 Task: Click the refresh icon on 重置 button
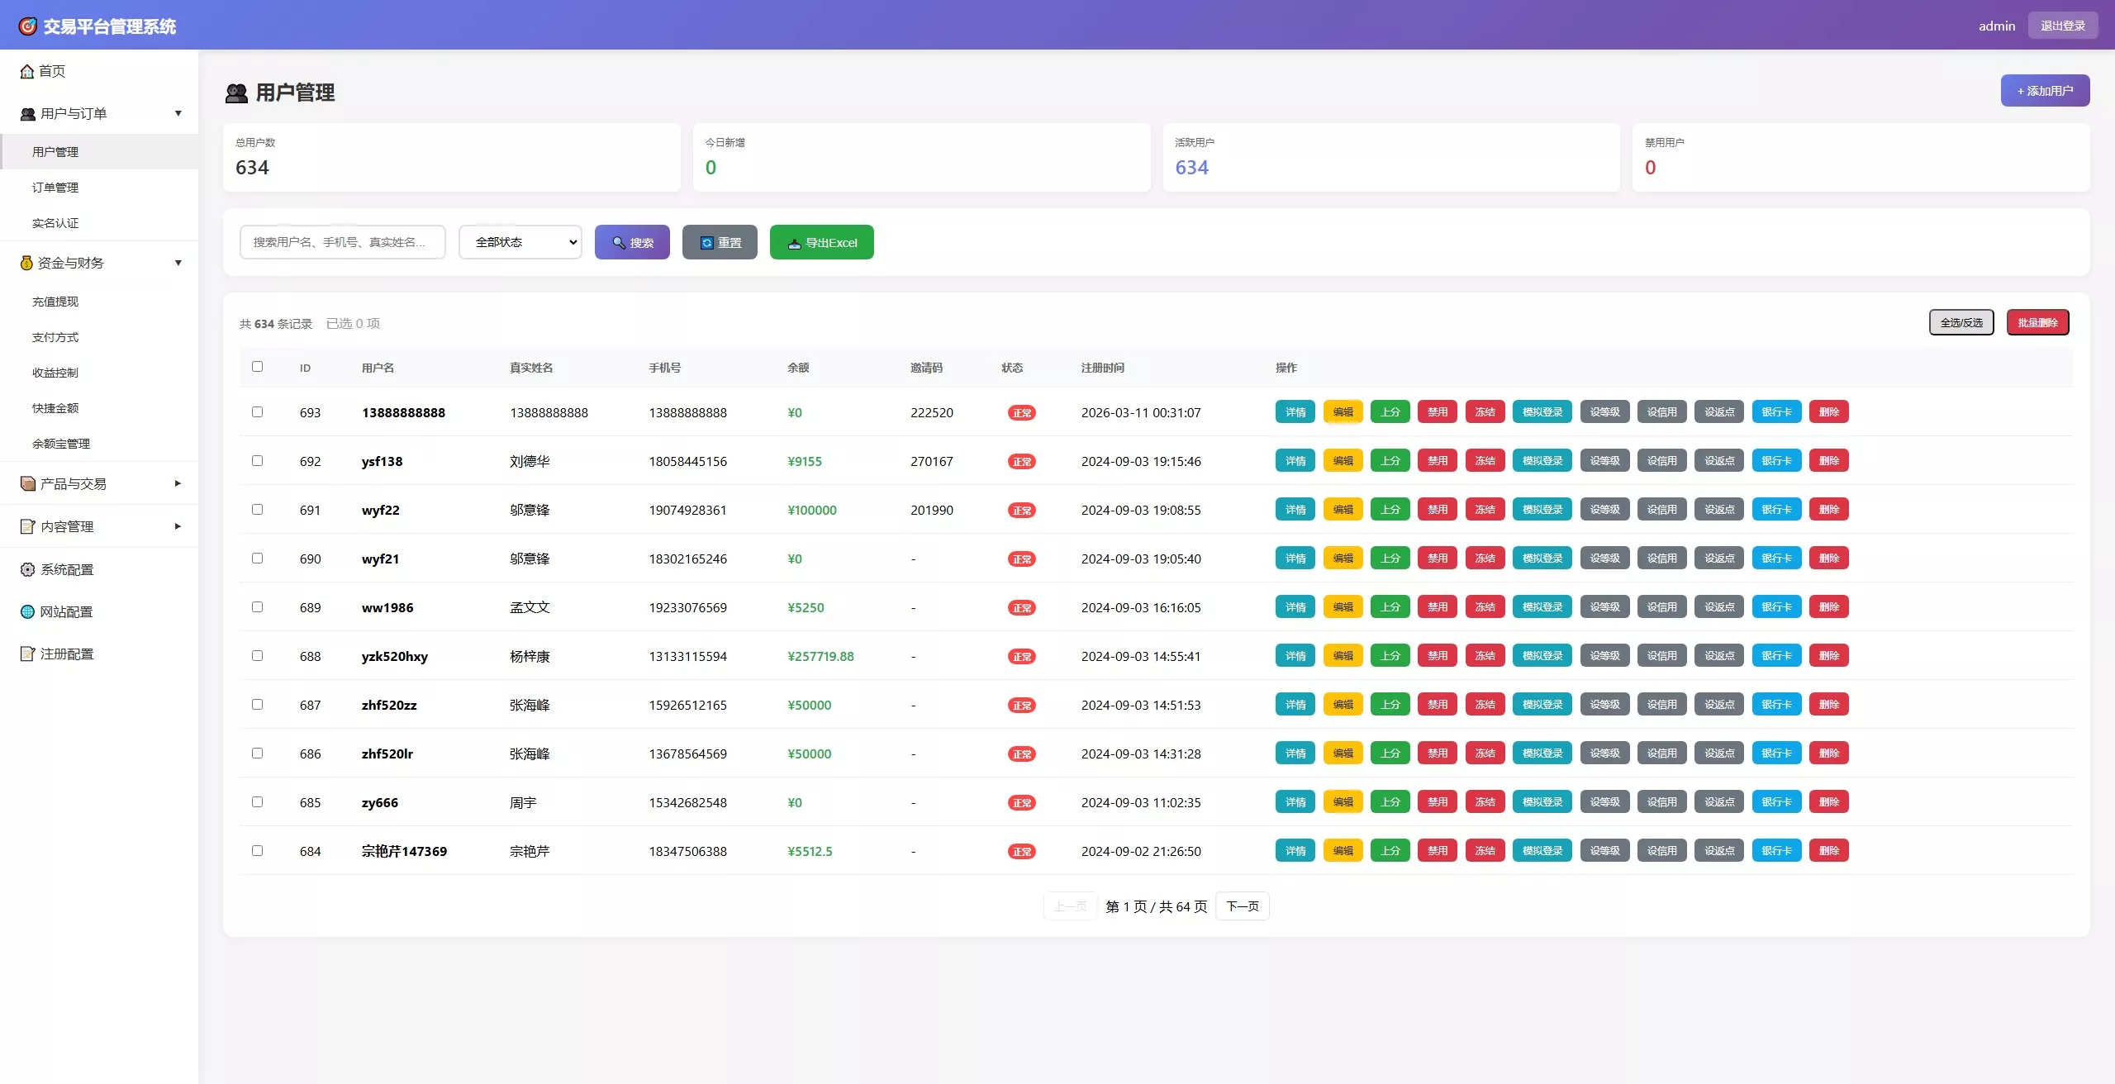click(x=706, y=243)
